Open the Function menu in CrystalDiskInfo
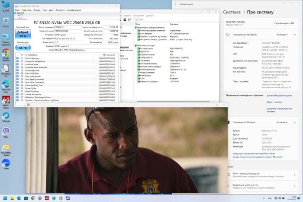303x202 pixels. (x=37, y=10)
